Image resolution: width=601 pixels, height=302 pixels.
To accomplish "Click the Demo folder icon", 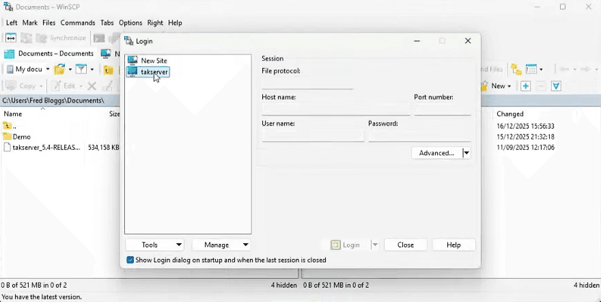I will (x=7, y=137).
